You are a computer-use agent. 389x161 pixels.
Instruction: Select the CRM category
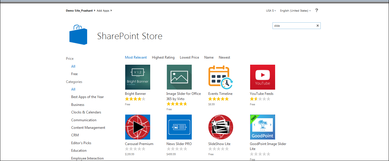pyautogui.click(x=75, y=135)
